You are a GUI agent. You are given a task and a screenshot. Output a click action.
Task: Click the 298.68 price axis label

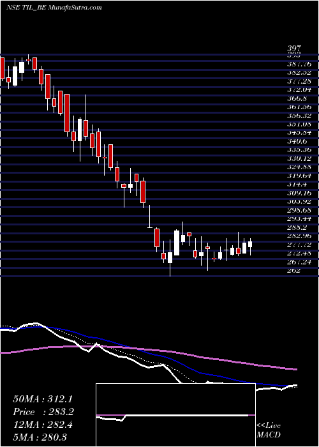[299, 210]
